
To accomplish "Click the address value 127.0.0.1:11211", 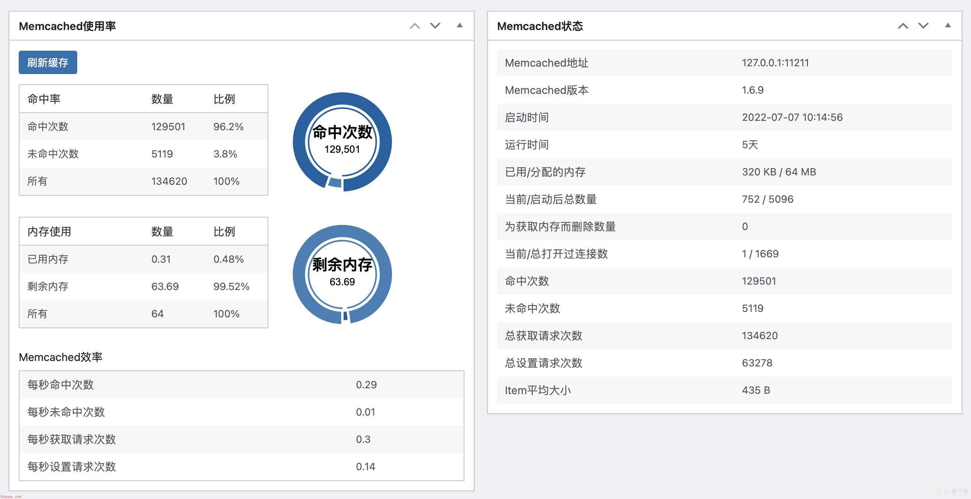I will click(775, 63).
